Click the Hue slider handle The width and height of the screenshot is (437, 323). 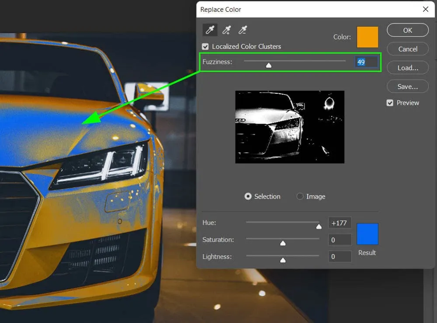(x=319, y=226)
